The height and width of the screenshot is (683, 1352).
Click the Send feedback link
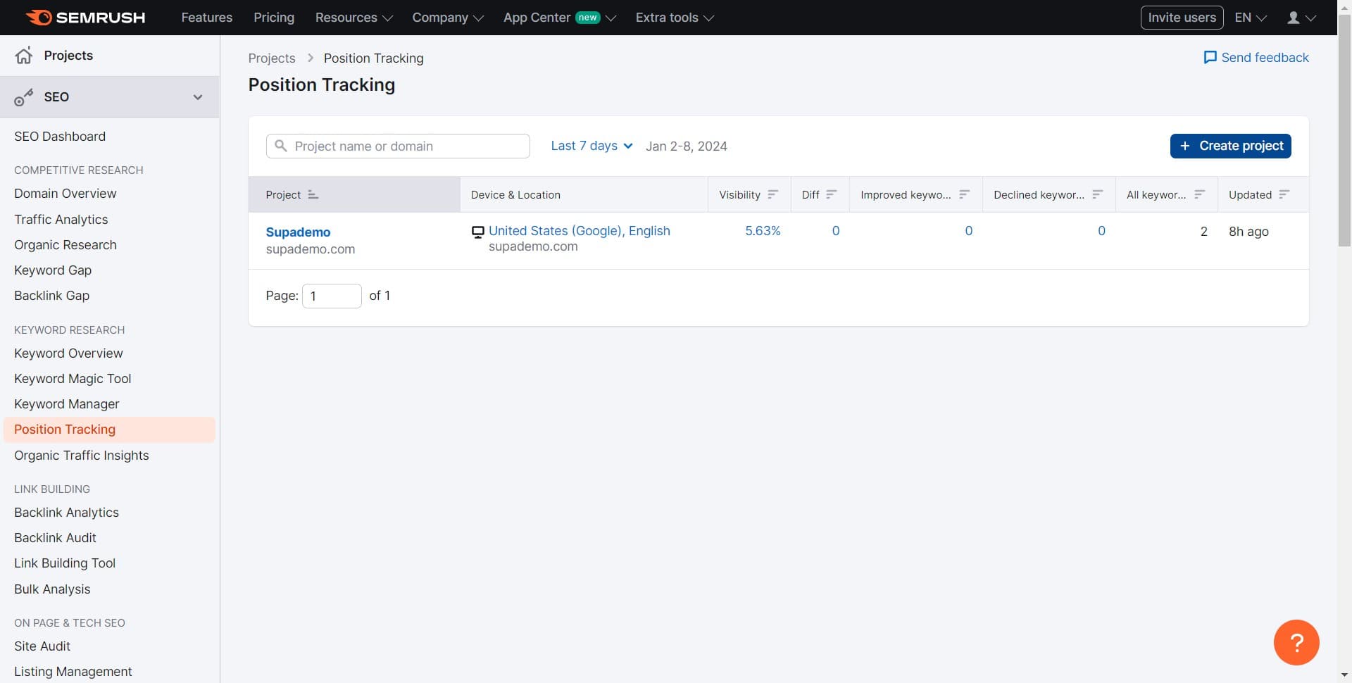[1256, 58]
